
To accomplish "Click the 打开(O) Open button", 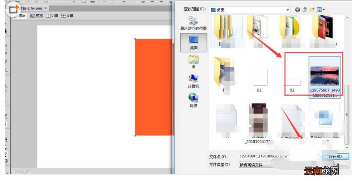I will pyautogui.click(x=336, y=156).
